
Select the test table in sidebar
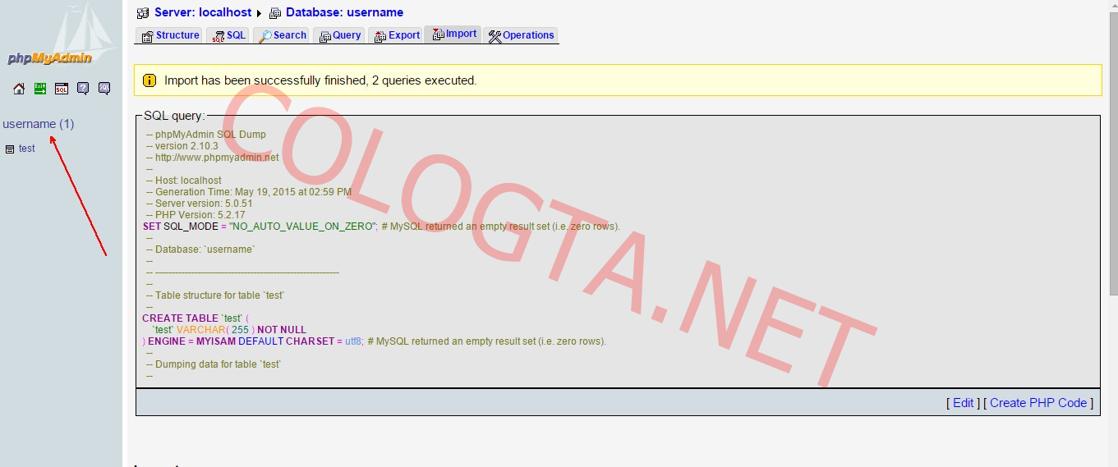27,149
